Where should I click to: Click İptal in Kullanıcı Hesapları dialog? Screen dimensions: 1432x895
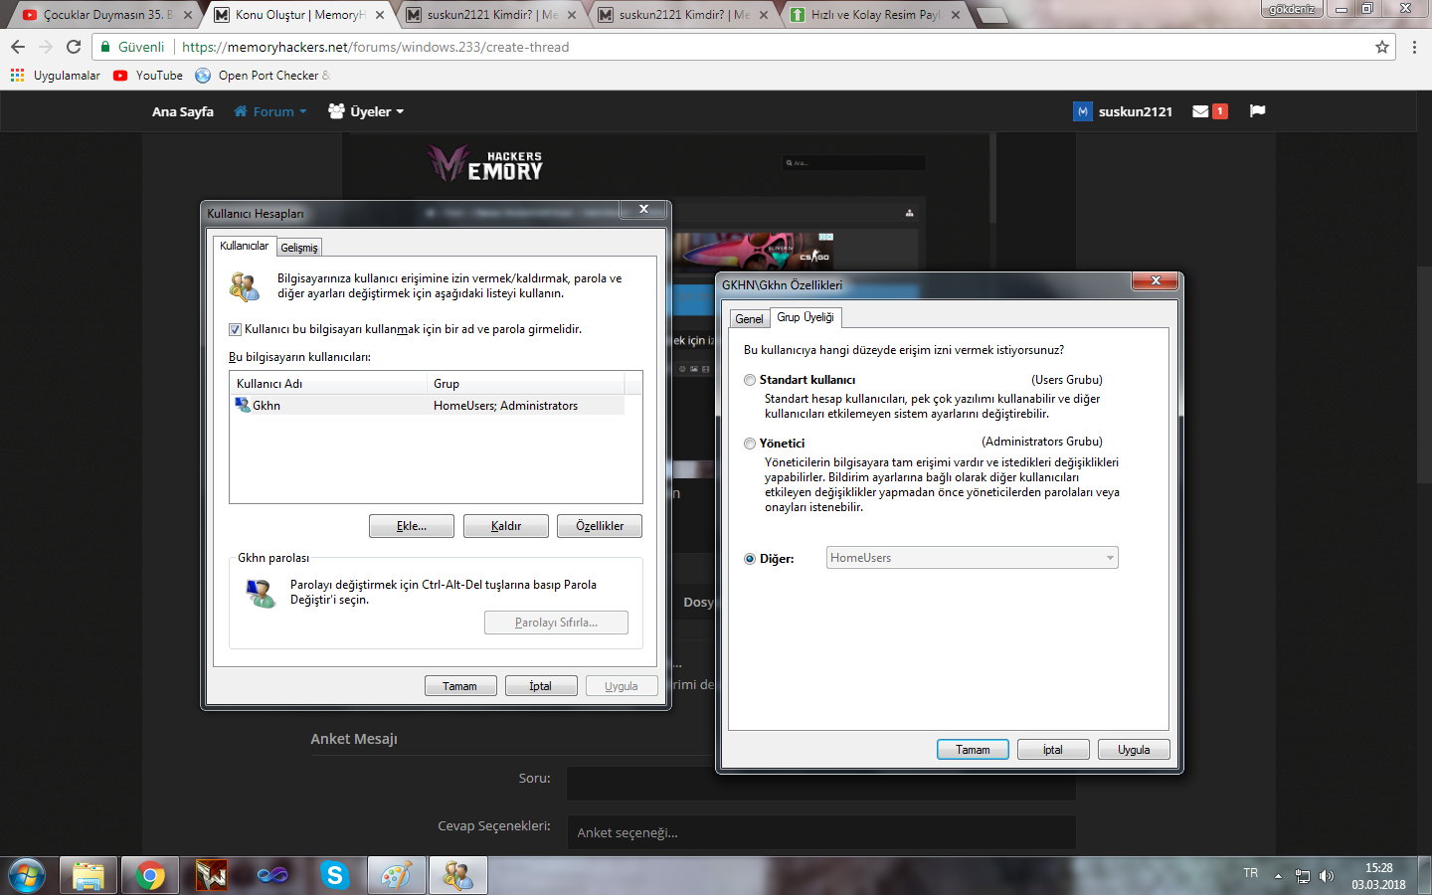pos(541,686)
